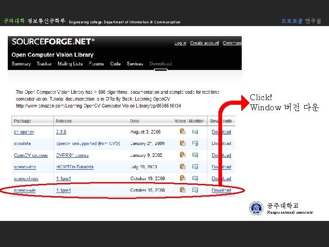This screenshot has height=247, width=329.
Task: Click the Create account link
Action: pos(205,43)
